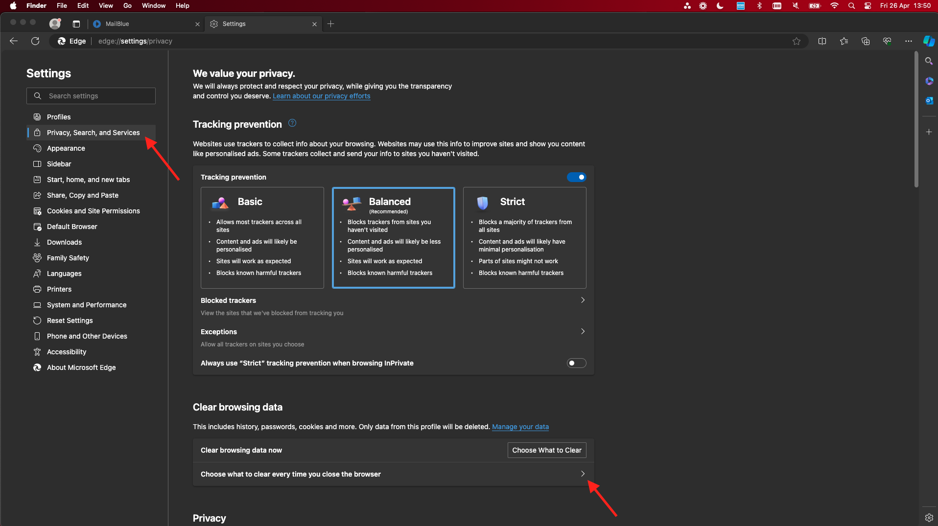Add page to favourites star in address bar
This screenshot has width=938, height=526.
pos(797,41)
